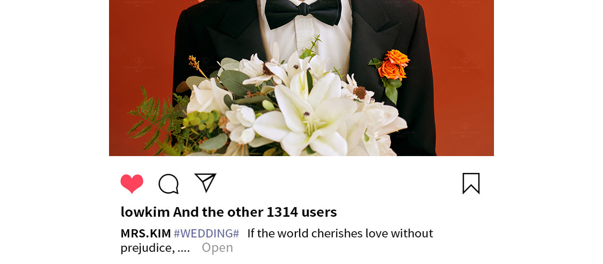Click the caption ellipsis after prejudice
The width and height of the screenshot is (603, 264).
pyautogui.click(x=184, y=250)
